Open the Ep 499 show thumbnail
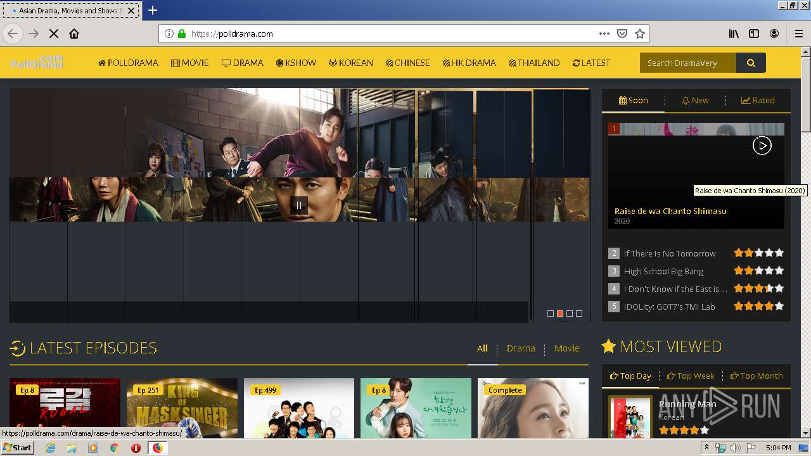 coord(299,408)
